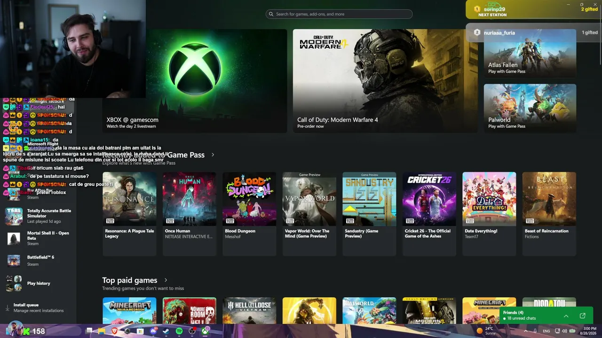Open Vapor World: Over The Mind card
Viewport: 602px width, 338px height.
[x=309, y=214]
